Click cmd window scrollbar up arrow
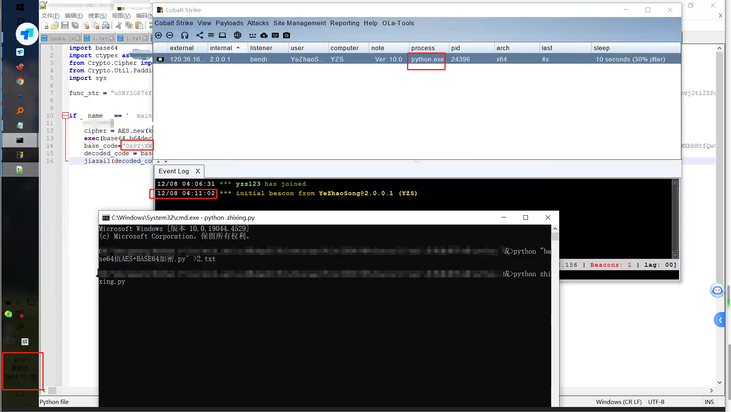 point(555,229)
